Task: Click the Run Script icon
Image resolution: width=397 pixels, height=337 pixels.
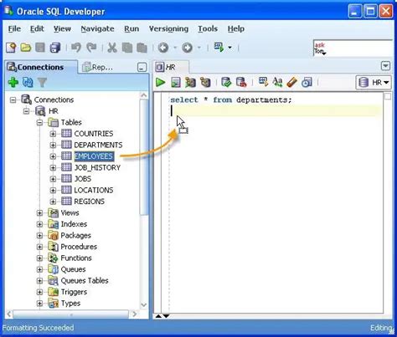Action: coord(176,82)
